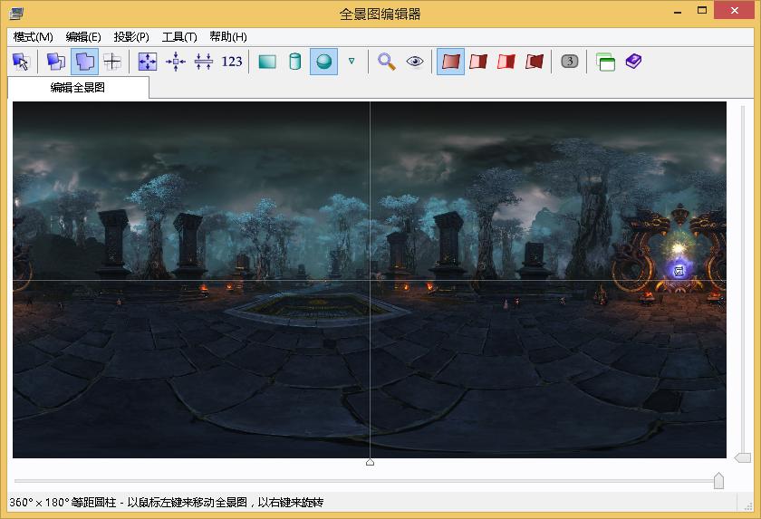Viewport: 761px width, 519px height.
Task: Click the horizontal field of view slider thumb
Action: pos(718,481)
